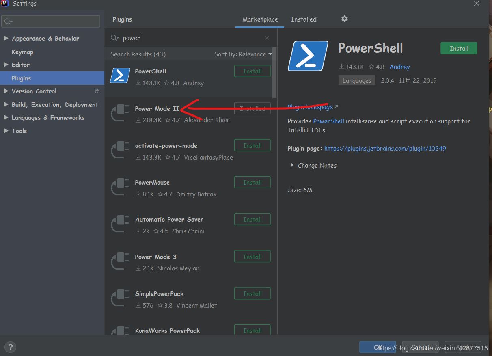The height and width of the screenshot is (356, 492).
Task: Close the Settings window
Action: point(477,3)
